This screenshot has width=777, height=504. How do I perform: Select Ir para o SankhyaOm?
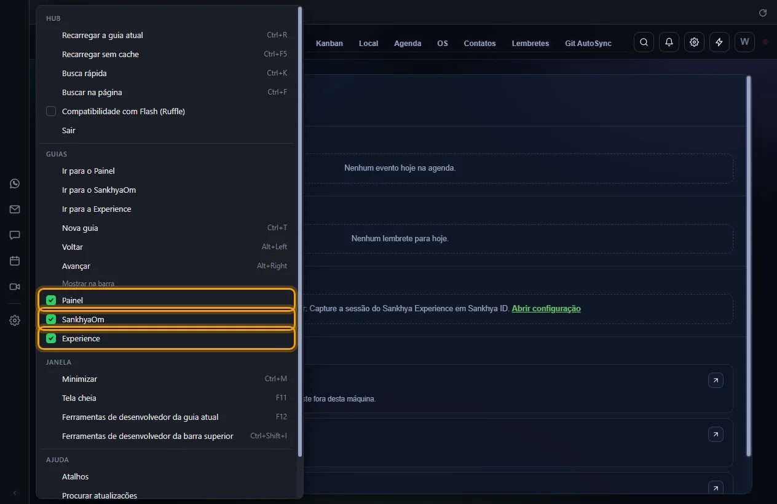(x=167, y=190)
